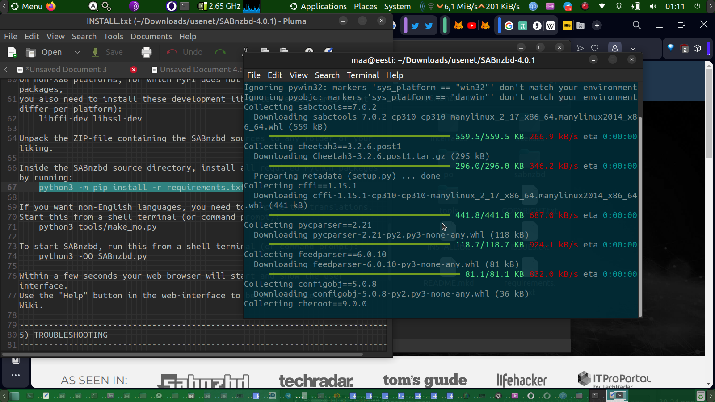Click the left tab scroll arrow in Pluma
This screenshot has width=715, height=402.
point(6,70)
